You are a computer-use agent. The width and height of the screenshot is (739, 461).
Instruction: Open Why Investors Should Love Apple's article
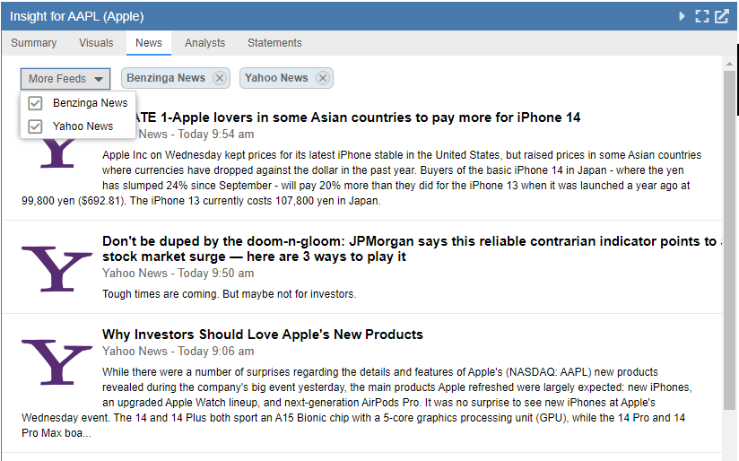click(263, 335)
